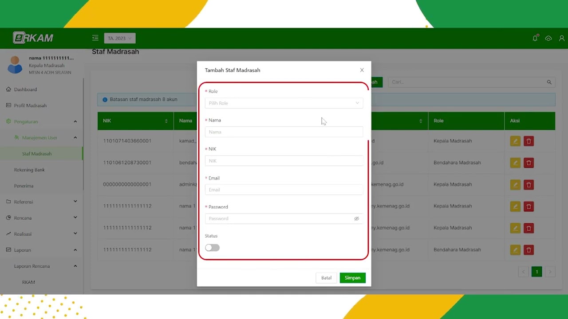Sort by arrows left of Role column
This screenshot has width=568, height=319.
pos(421,121)
